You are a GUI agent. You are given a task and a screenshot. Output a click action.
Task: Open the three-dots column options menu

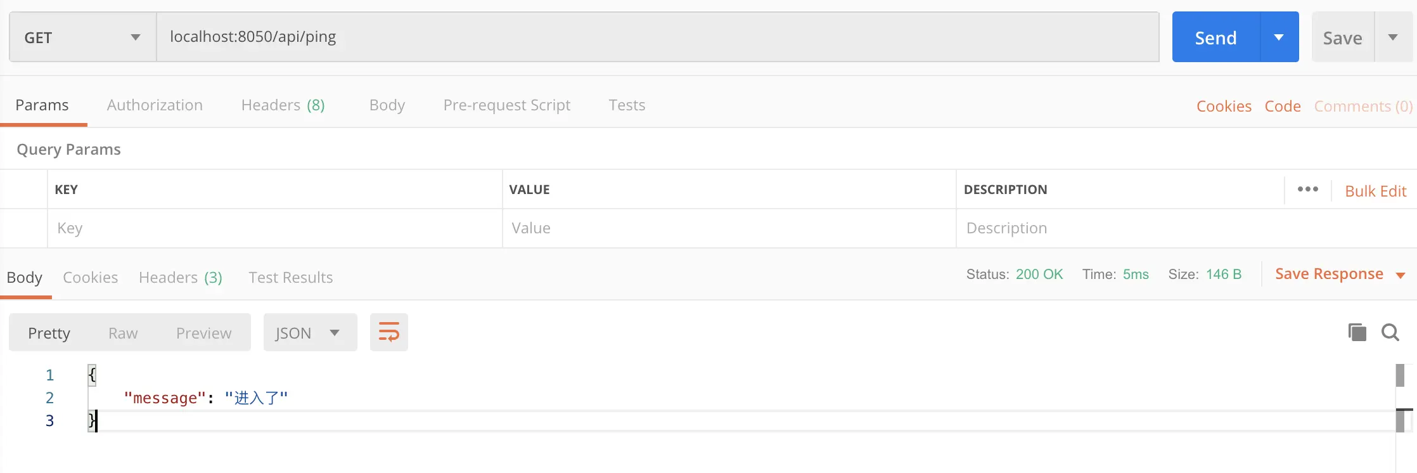1307,190
